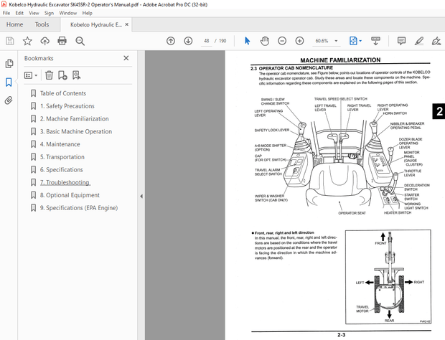Select the Hand pan tool
The width and height of the screenshot is (445, 340).
(x=264, y=41)
